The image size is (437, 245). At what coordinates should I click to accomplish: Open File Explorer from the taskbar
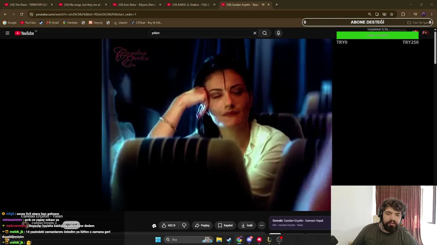point(219,240)
